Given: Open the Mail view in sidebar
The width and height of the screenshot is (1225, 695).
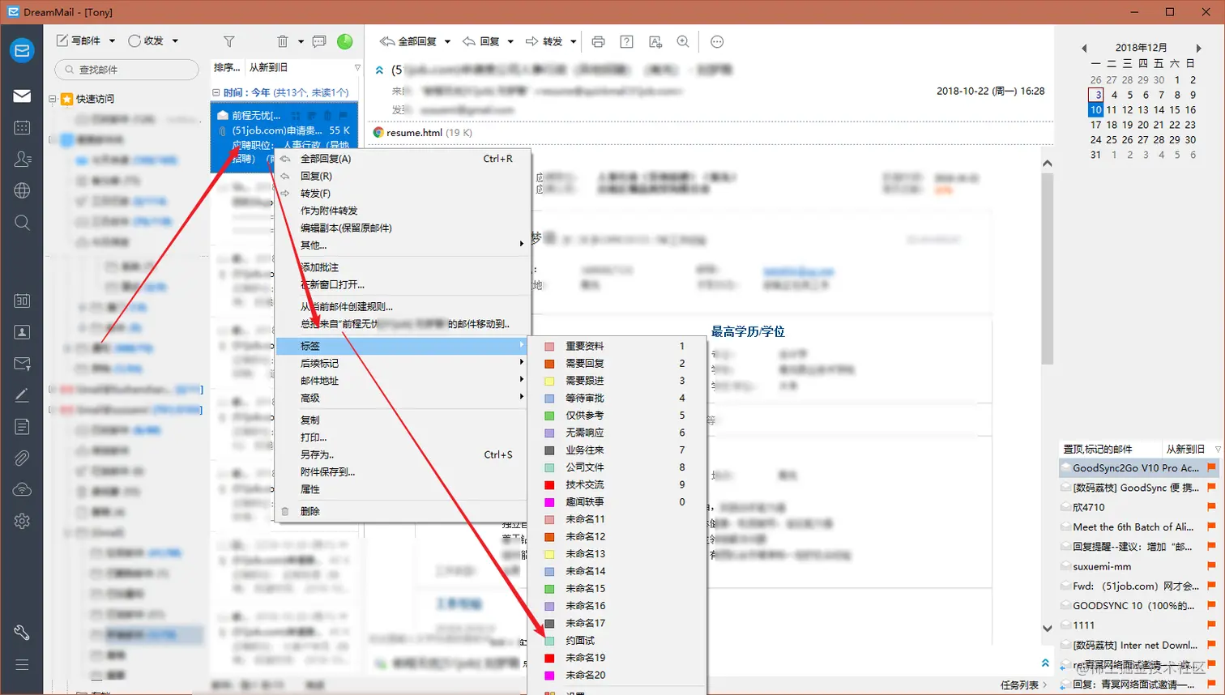Looking at the screenshot, I should (22, 96).
